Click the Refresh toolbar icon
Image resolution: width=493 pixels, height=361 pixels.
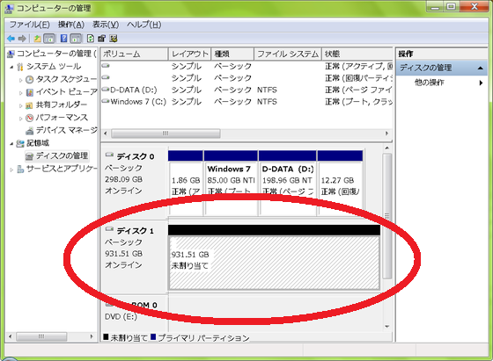coord(90,39)
